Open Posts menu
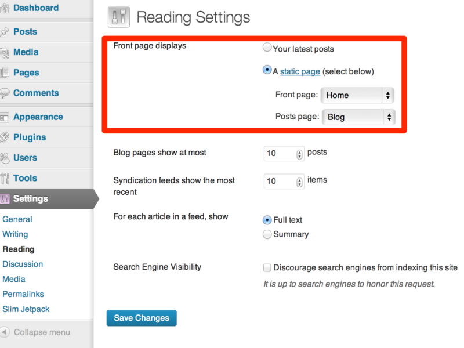464x348 pixels. click(25, 32)
